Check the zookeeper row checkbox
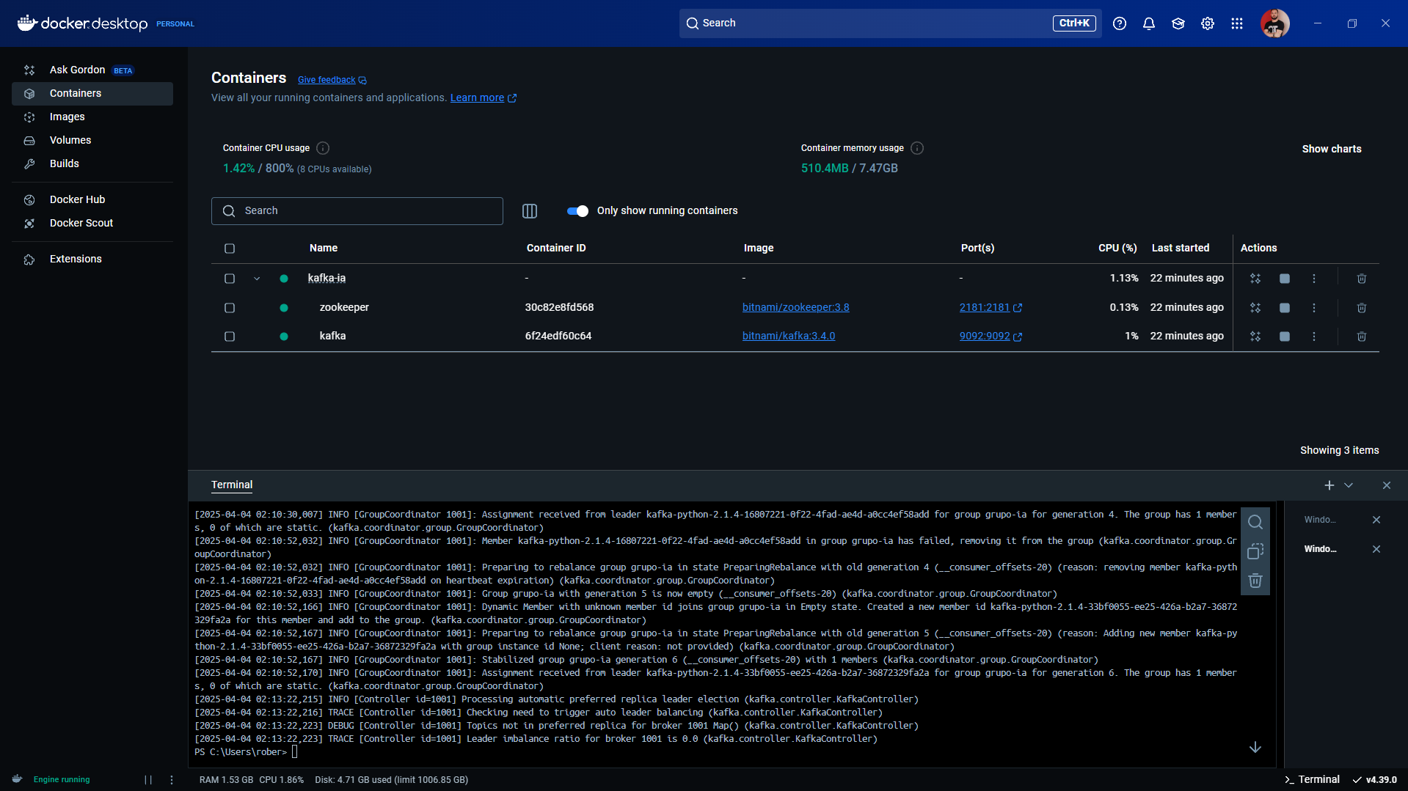The image size is (1408, 791). [230, 308]
